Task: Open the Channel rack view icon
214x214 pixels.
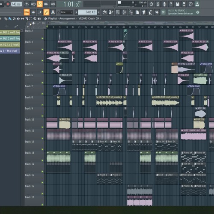Action: click(x=118, y=12)
